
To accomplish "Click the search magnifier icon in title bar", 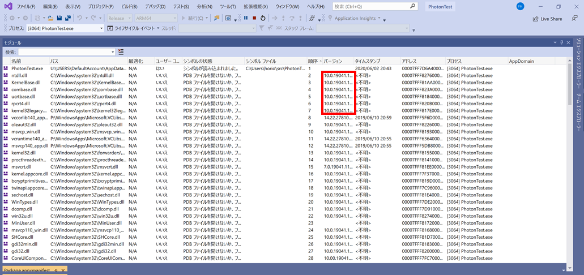I will pos(412,6).
